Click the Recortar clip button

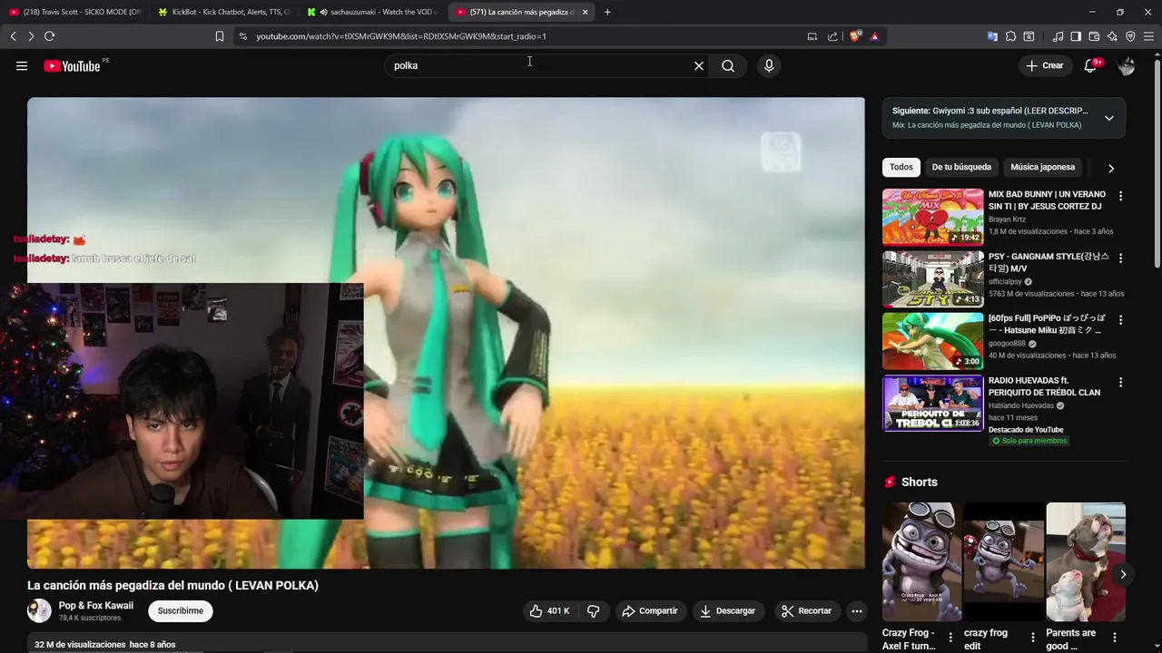click(806, 611)
